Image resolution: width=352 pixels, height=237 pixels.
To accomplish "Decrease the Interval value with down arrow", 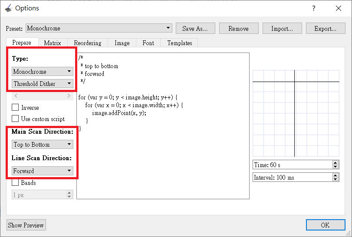I will point(335,179).
